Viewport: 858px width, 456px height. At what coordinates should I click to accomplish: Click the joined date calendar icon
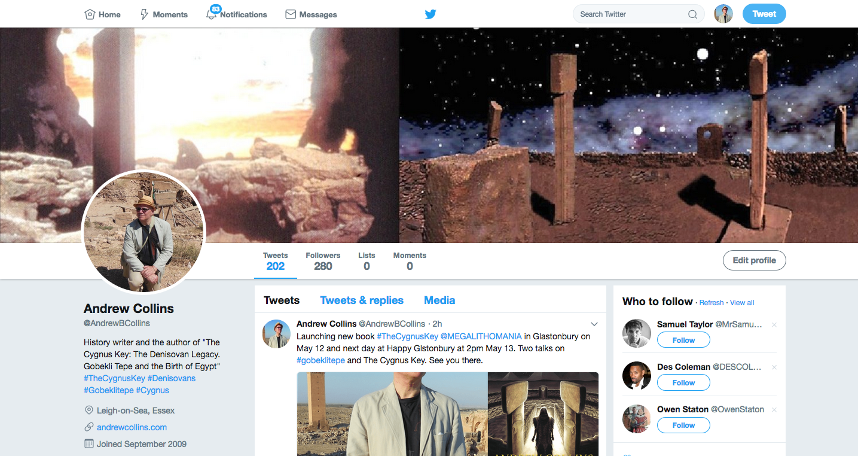pos(89,444)
